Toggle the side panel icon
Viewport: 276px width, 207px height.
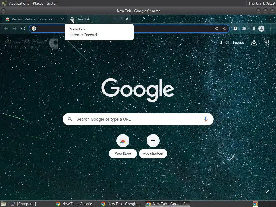[x=253, y=29]
